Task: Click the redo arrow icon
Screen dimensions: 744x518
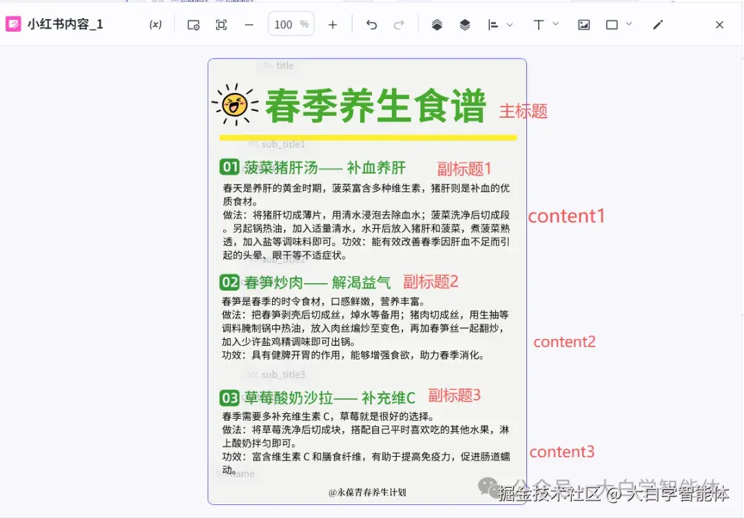Action: point(398,24)
